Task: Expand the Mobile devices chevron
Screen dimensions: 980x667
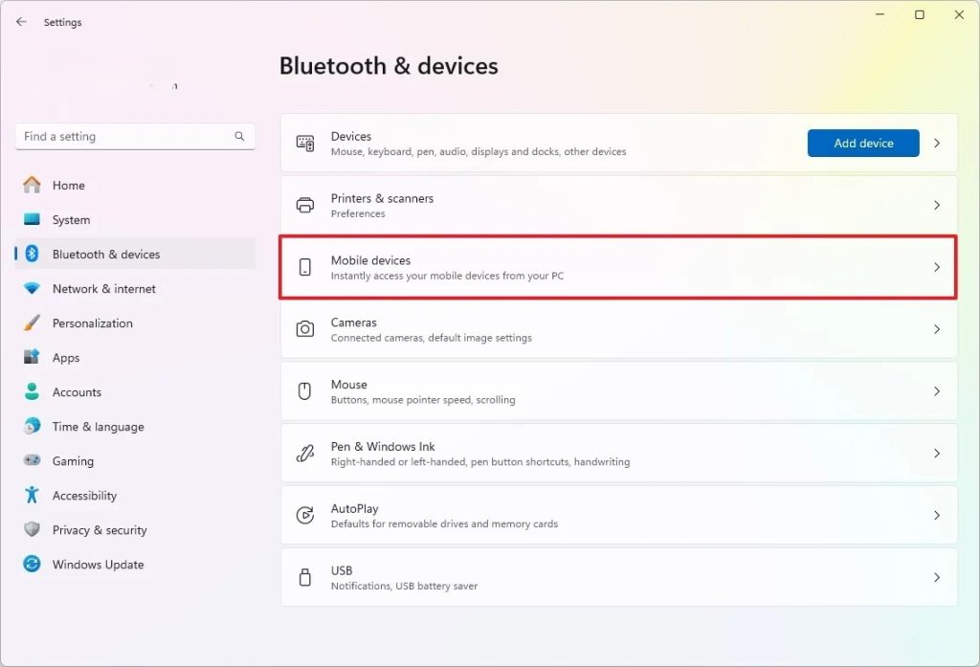Action: [937, 267]
